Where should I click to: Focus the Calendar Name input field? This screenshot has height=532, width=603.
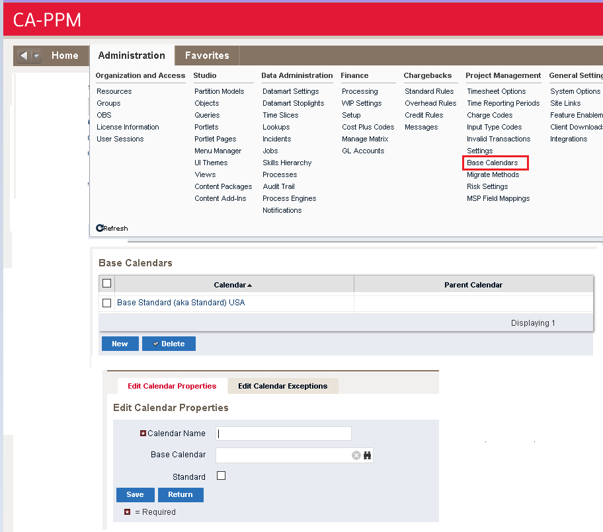pos(284,434)
